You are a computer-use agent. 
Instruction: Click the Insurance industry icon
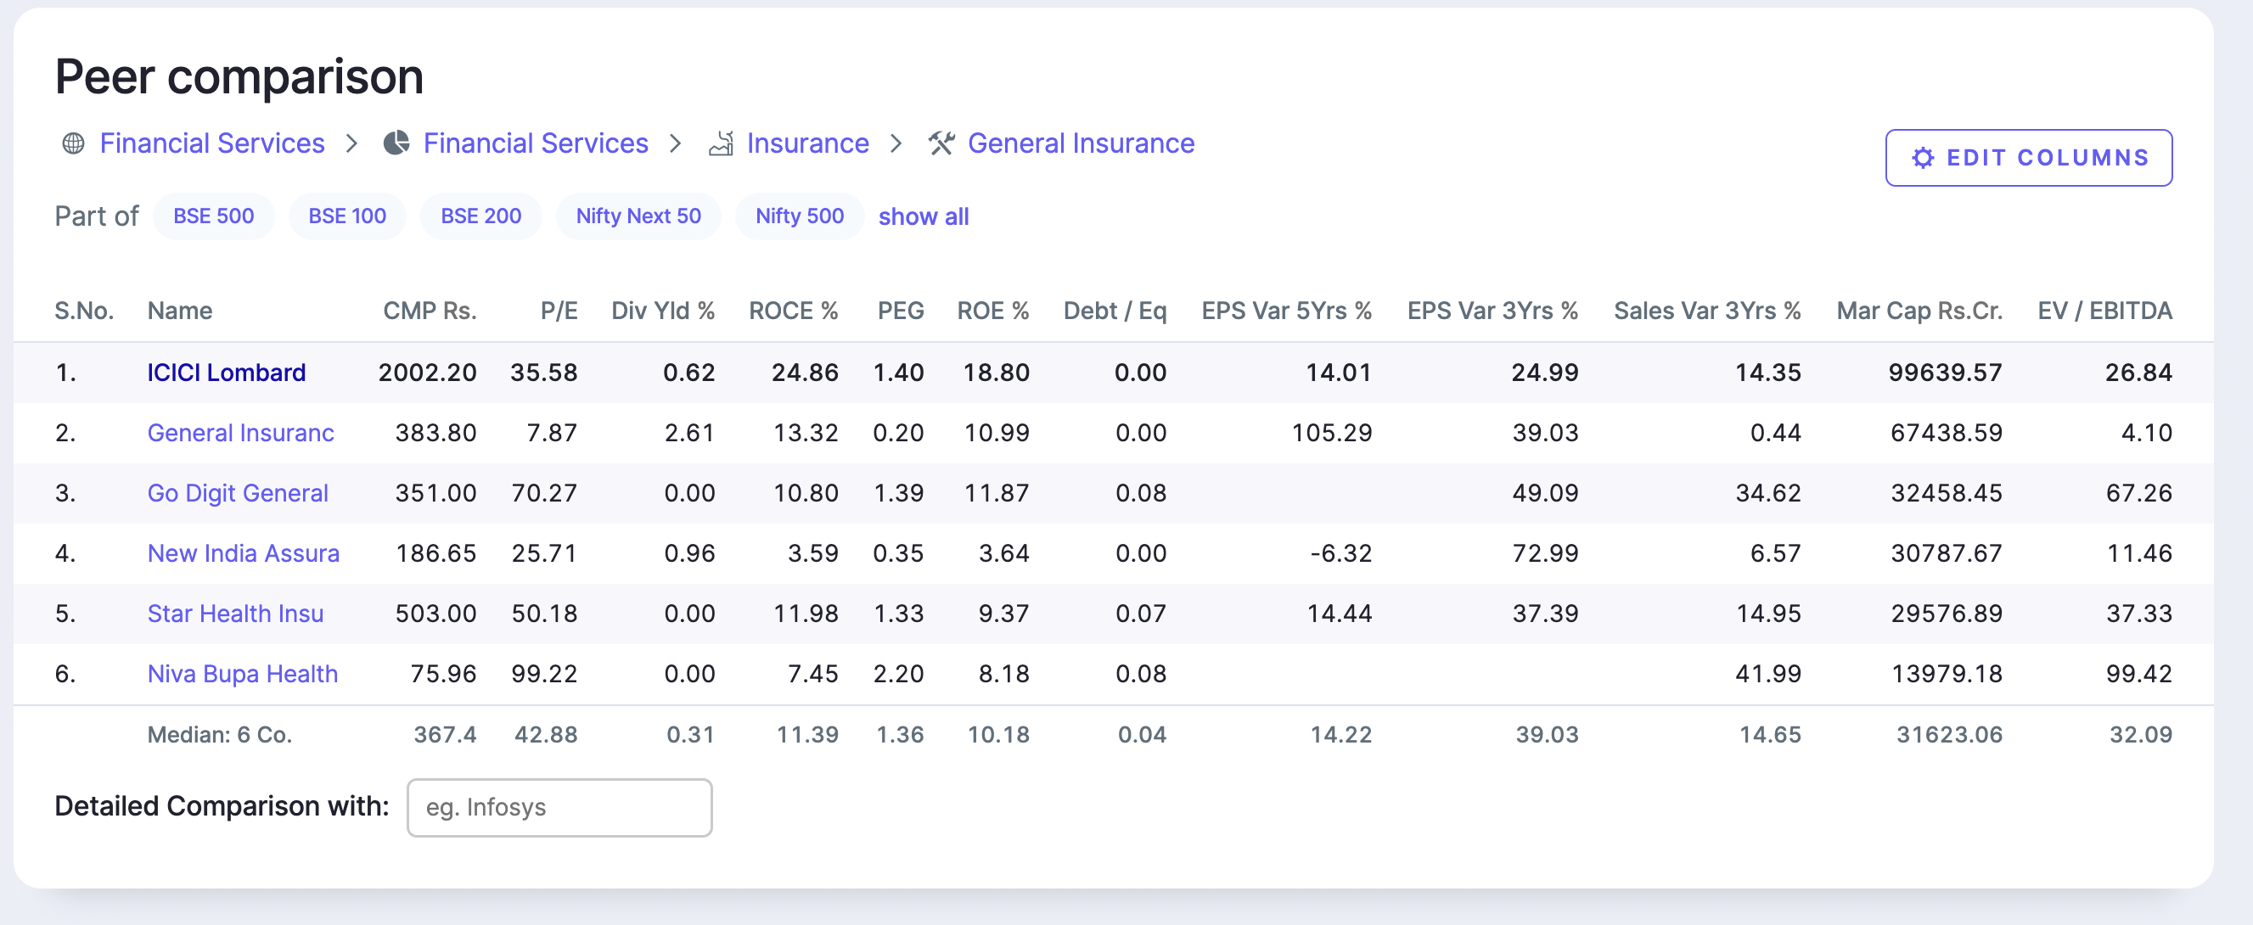point(721,143)
